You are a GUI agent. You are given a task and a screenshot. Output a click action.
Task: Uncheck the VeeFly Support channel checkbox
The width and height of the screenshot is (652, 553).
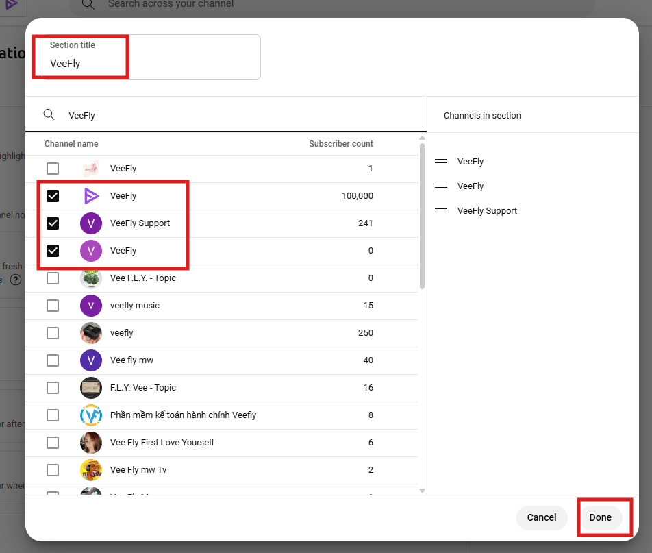[x=53, y=223]
